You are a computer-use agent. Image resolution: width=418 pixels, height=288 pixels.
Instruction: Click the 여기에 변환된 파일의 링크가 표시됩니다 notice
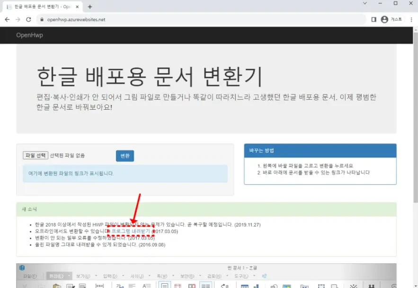coord(125,174)
